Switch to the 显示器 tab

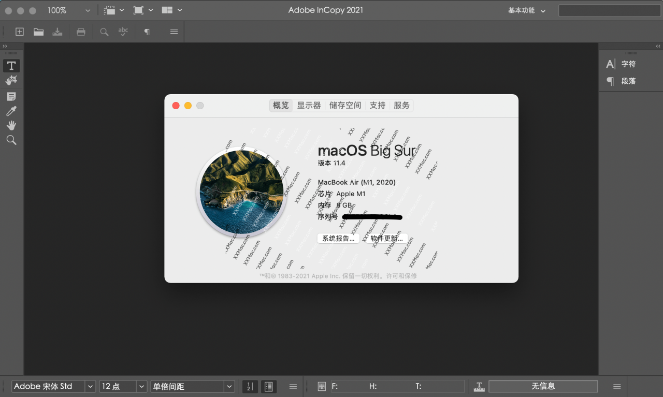[309, 105]
